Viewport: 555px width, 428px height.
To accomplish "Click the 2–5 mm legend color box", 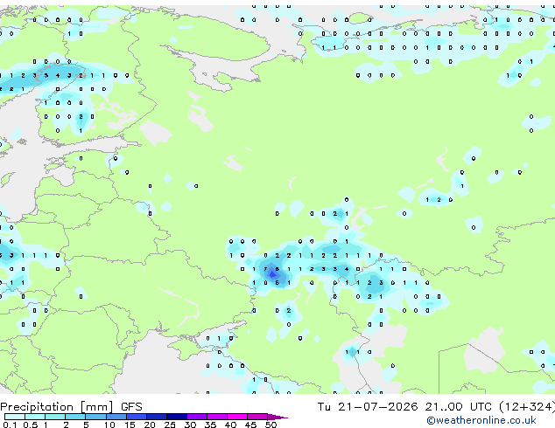I will coord(75,417).
